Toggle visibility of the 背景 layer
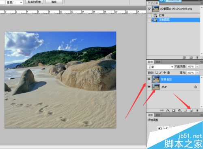This screenshot has height=149, width=203. (x=149, y=87)
